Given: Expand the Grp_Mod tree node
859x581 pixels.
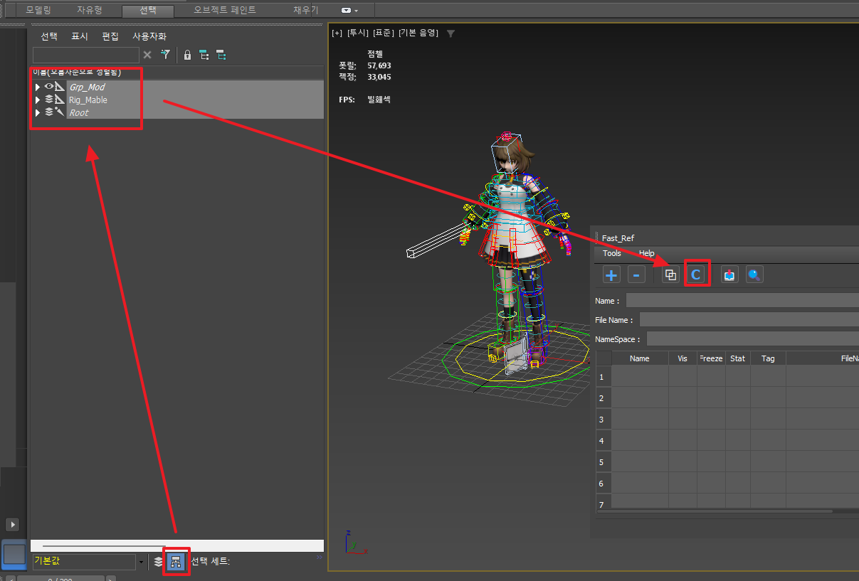Looking at the screenshot, I should pos(38,87).
